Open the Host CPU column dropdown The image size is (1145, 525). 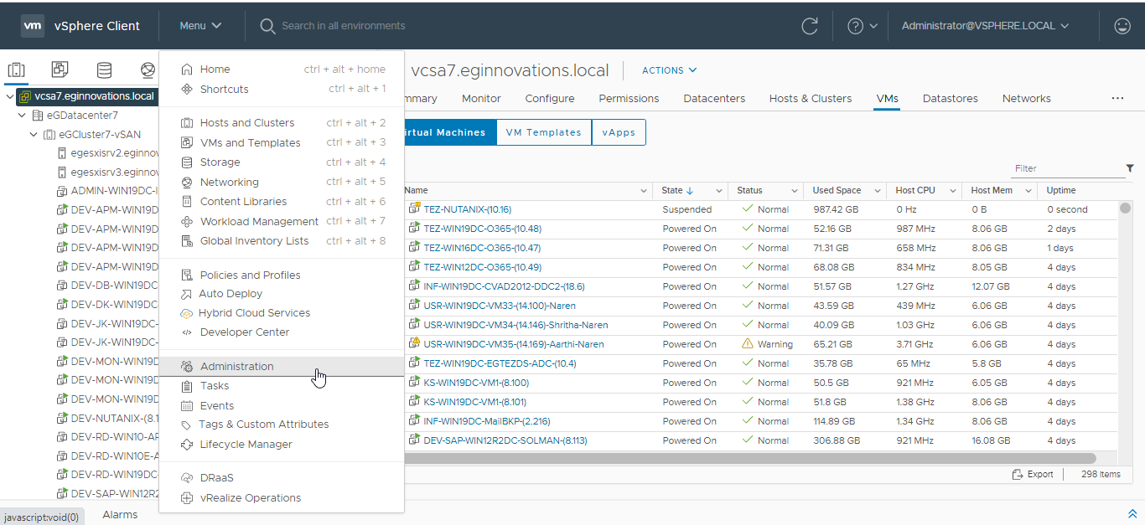point(953,191)
